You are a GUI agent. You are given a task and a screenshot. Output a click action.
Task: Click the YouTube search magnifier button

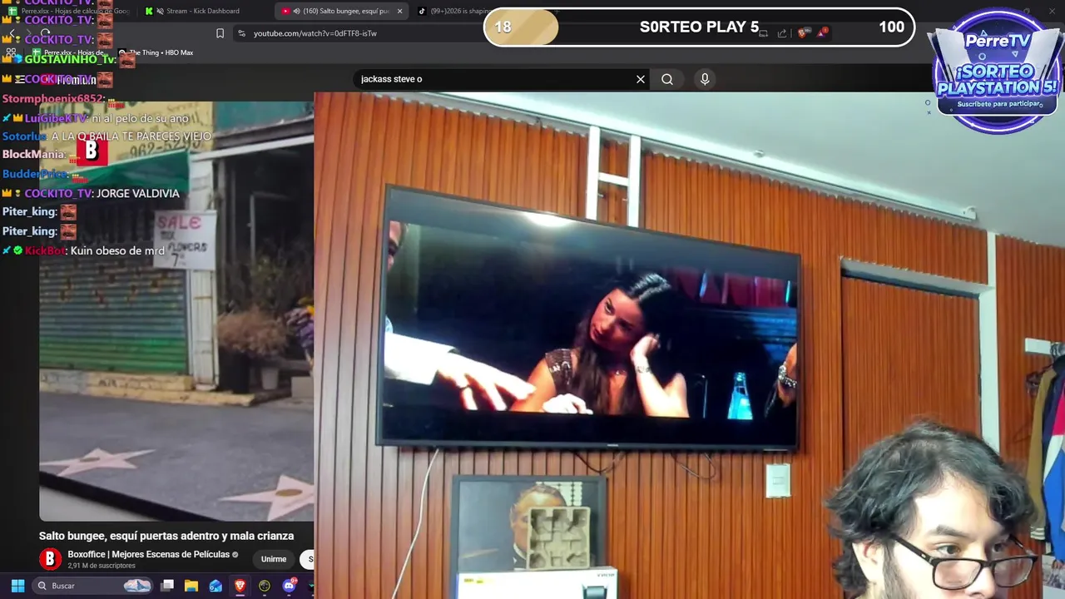pyautogui.click(x=667, y=79)
